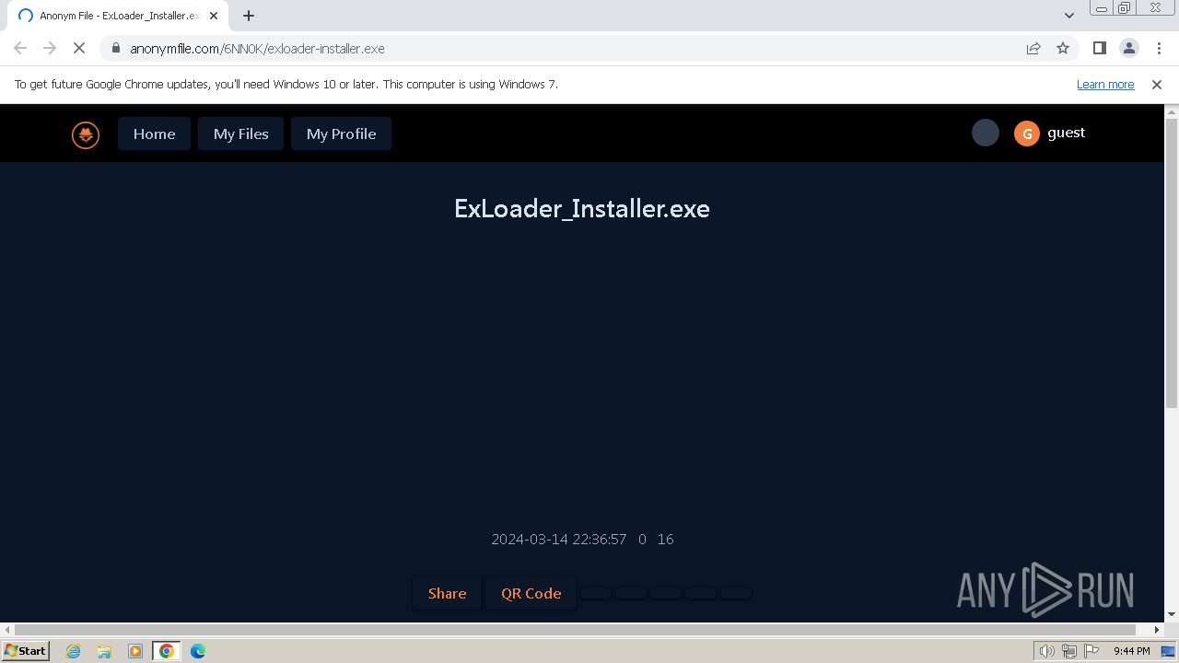Go back in browser history
1179x663 pixels.
20,48
